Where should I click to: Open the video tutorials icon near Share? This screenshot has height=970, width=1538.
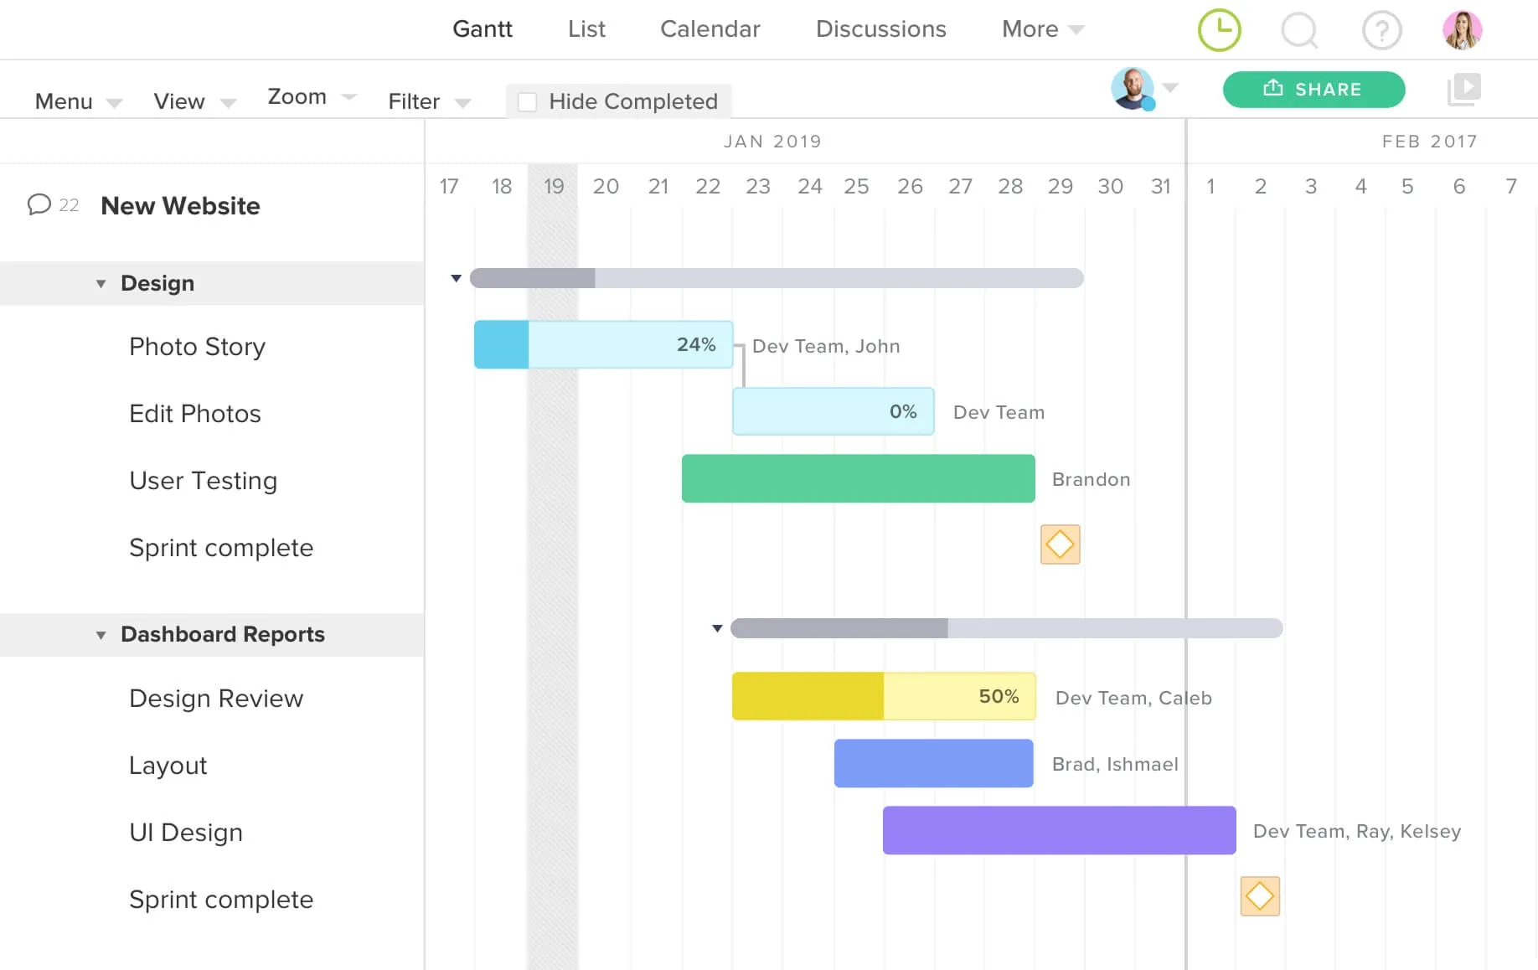(1463, 89)
